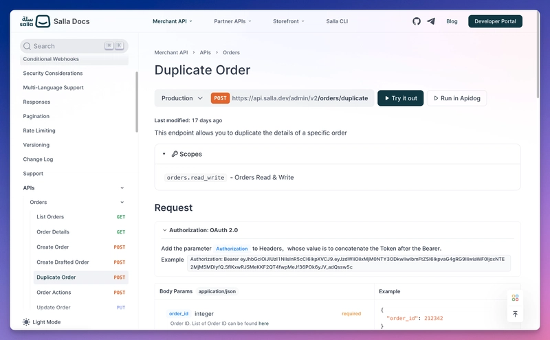Click APIs breadcrumb

(205, 53)
